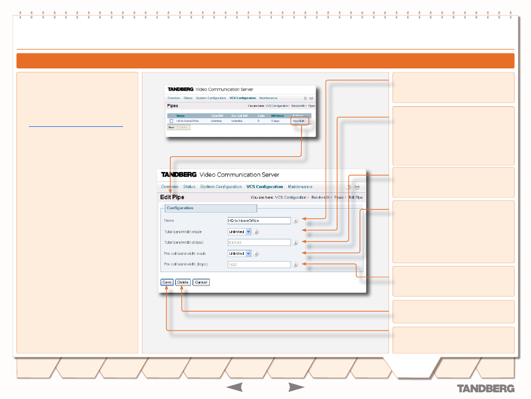Click the New button under pipes table
Screen dimensions: 531x399
click(x=171, y=127)
